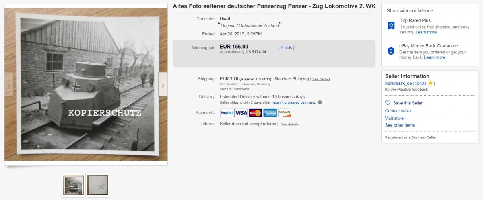This screenshot has width=483, height=200.
Task: Open the Visit store link
Action: 394,118
